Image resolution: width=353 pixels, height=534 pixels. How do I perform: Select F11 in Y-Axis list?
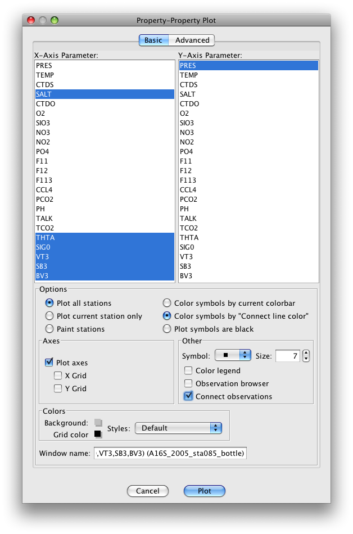coord(249,161)
